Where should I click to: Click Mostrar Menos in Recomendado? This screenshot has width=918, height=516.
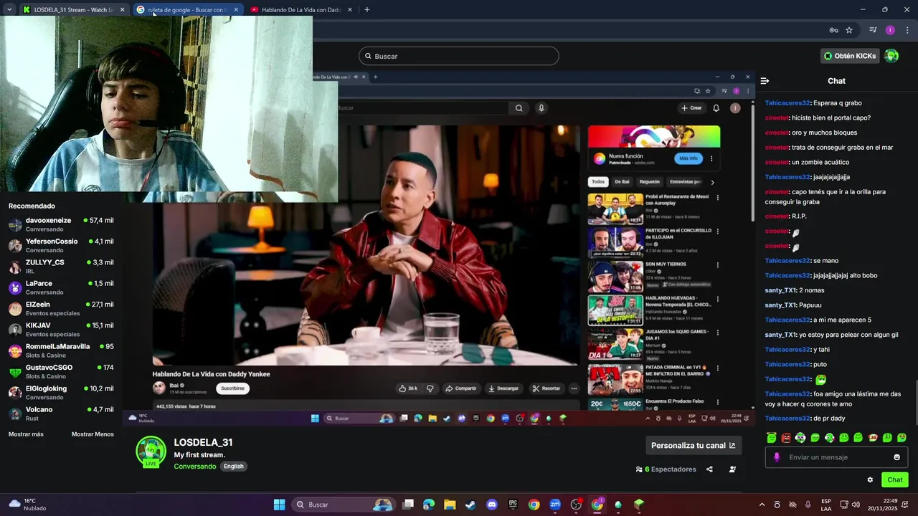(x=93, y=434)
